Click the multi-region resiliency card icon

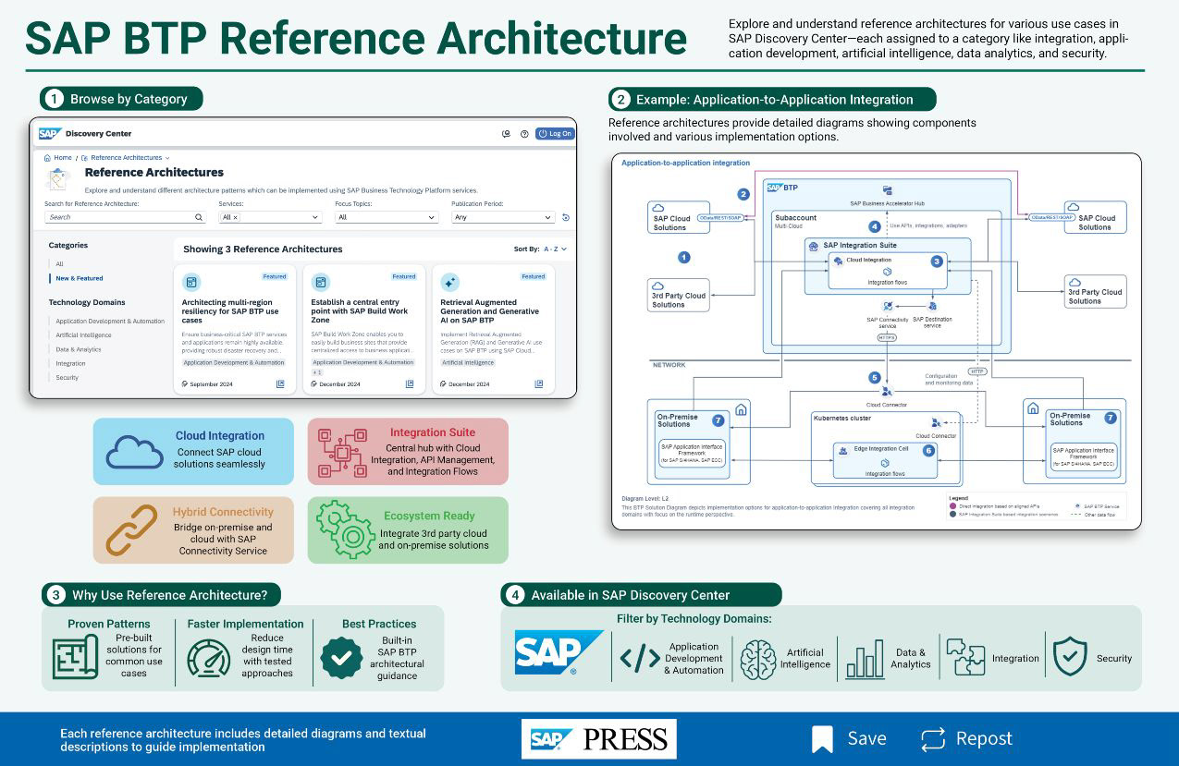pos(191,282)
